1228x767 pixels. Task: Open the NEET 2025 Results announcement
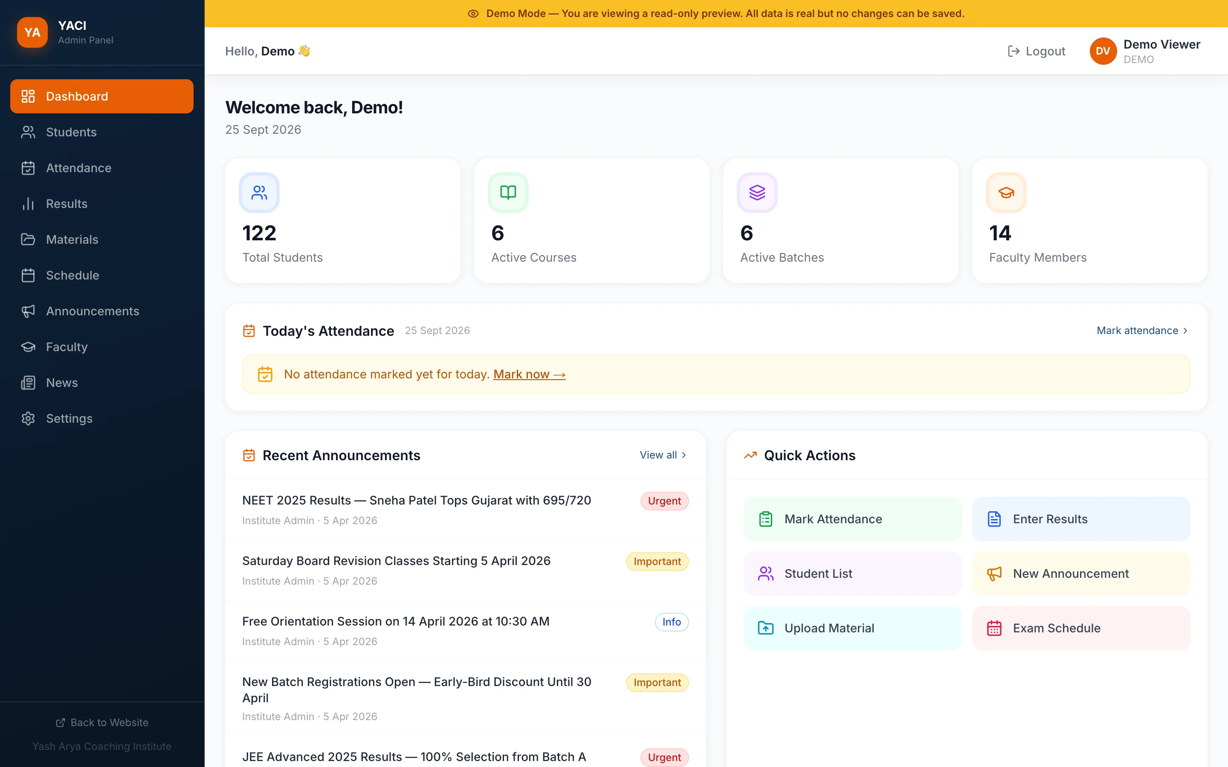click(x=417, y=501)
